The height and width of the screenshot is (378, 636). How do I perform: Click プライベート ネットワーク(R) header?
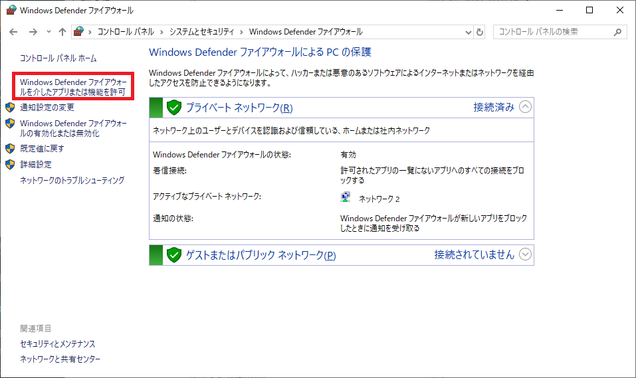point(239,108)
